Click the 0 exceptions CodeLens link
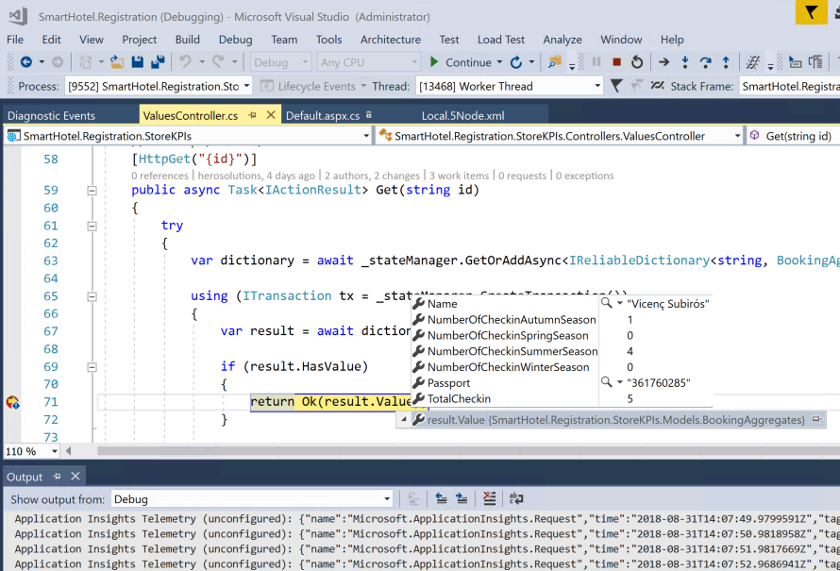Image resolution: width=840 pixels, height=571 pixels. (x=584, y=176)
